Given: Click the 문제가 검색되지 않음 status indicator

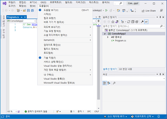Looking at the screenshot, I should tap(36, 111).
